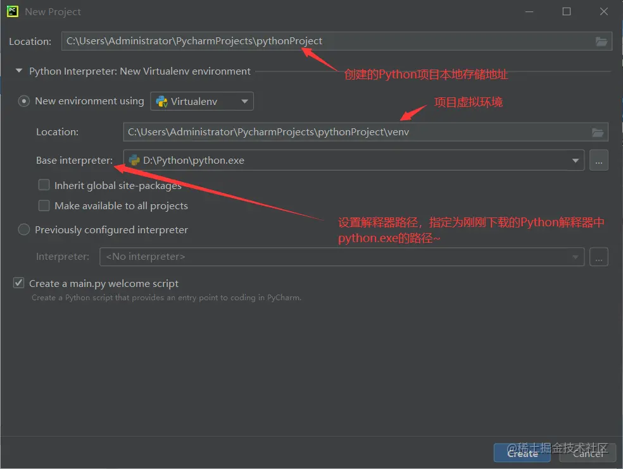Click the project Location folder browse icon
Screen dimensions: 623x469
pyautogui.click(x=601, y=41)
